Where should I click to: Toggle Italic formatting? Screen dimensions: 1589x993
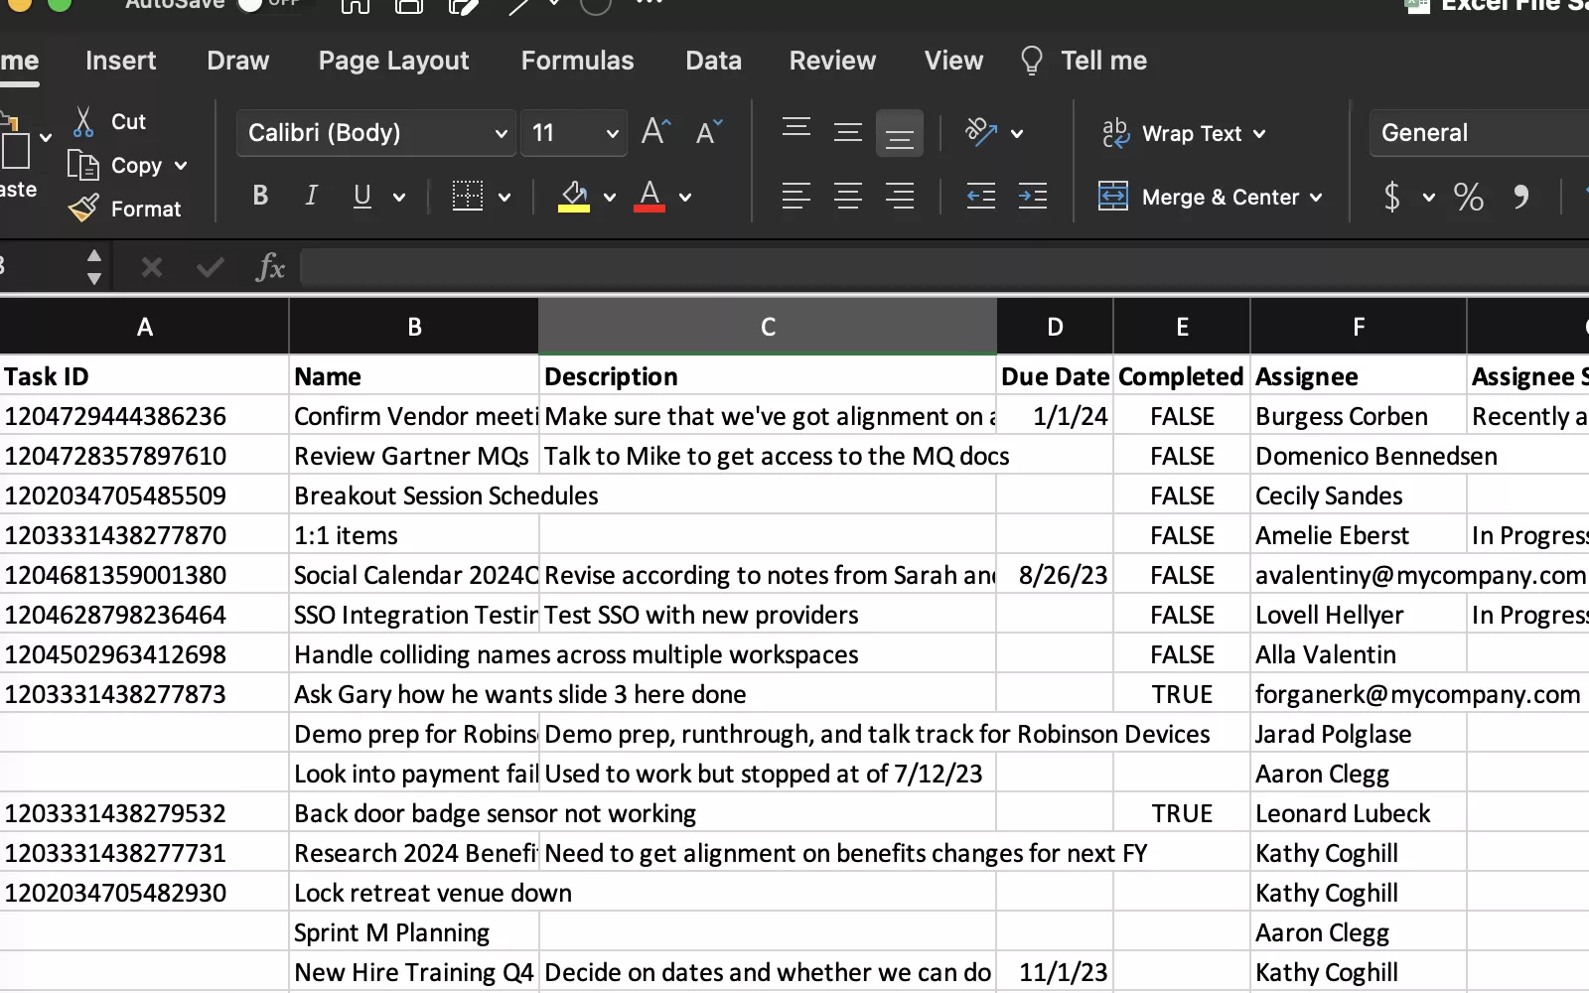311,197
